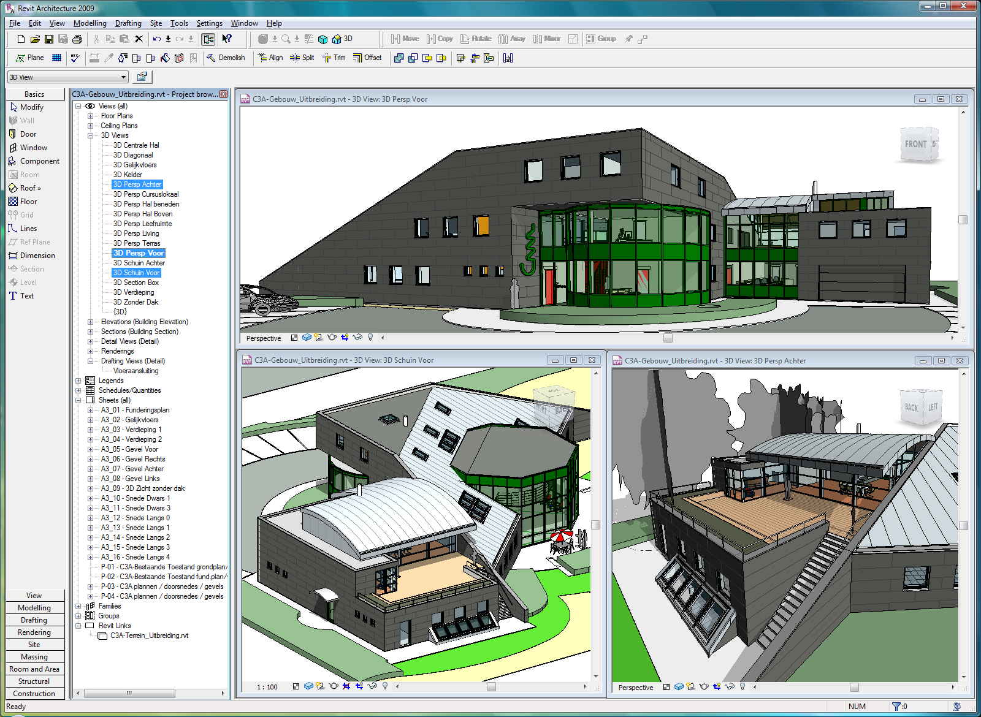Click the element Properties icon beside type selector

[x=142, y=77]
